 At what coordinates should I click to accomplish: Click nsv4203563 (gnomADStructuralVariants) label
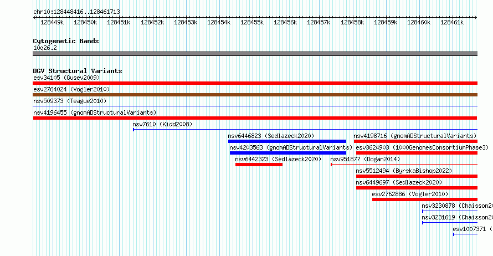click(x=291, y=147)
